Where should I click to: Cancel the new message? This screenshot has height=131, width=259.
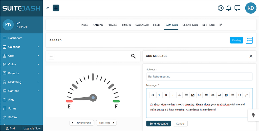[x=180, y=124]
